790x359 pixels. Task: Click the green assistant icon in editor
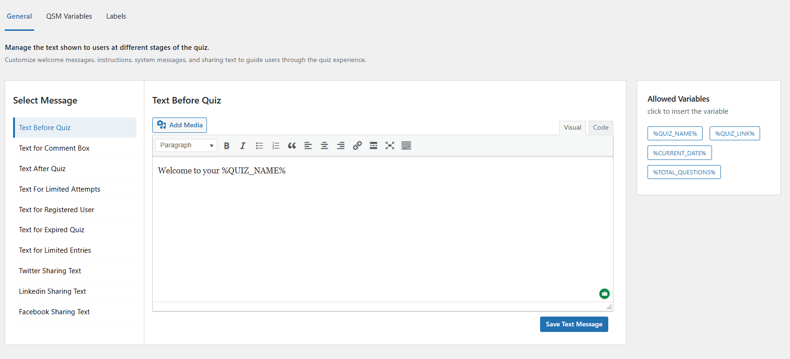click(x=605, y=294)
